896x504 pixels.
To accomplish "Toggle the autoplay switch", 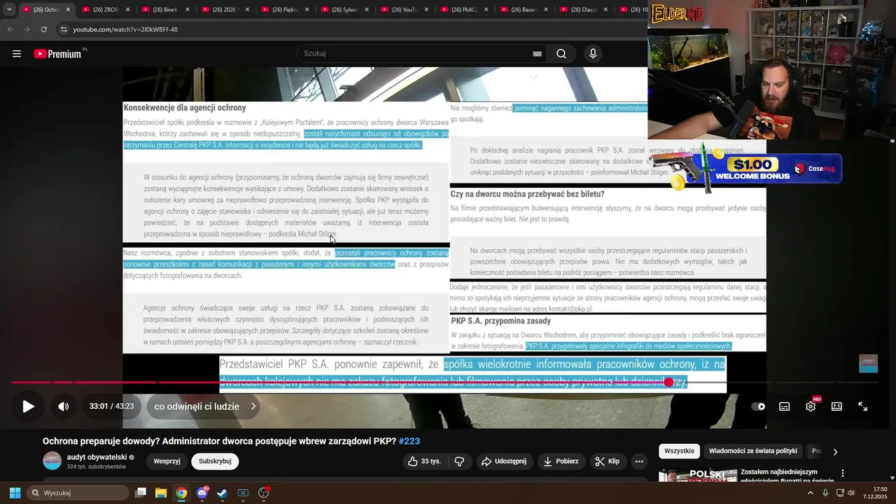I will click(758, 407).
